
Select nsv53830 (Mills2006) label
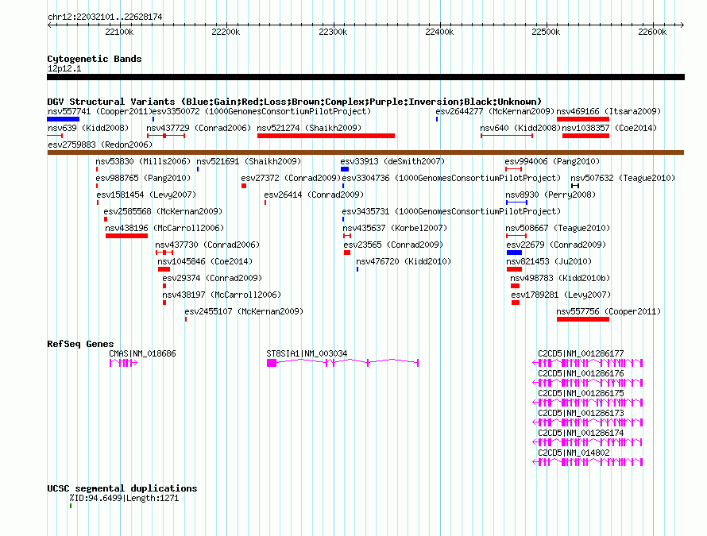143,161
